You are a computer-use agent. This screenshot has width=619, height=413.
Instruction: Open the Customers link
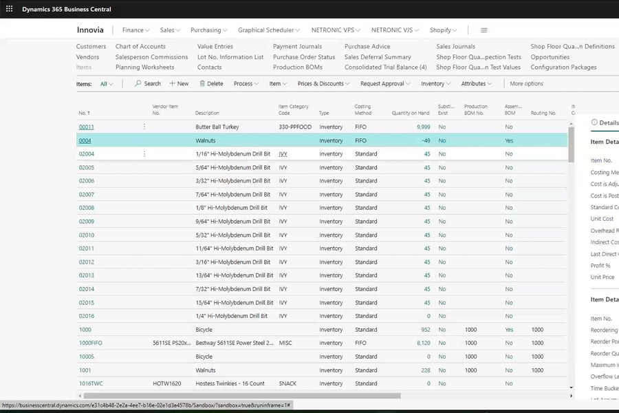(91, 46)
